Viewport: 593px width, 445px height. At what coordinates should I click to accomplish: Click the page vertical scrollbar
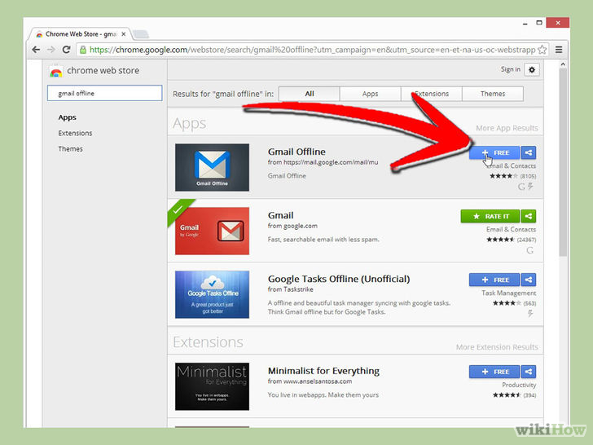tap(563, 163)
